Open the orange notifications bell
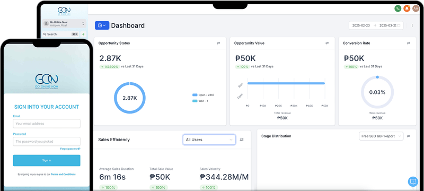Image resolution: width=424 pixels, height=191 pixels. [407, 8]
